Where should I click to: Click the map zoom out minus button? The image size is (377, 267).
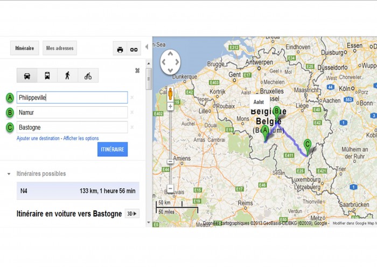click(x=170, y=188)
